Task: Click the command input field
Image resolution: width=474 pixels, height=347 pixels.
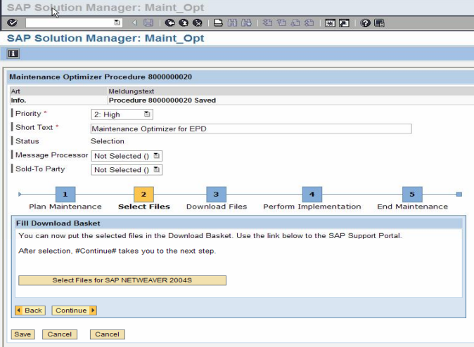Action: (70, 22)
